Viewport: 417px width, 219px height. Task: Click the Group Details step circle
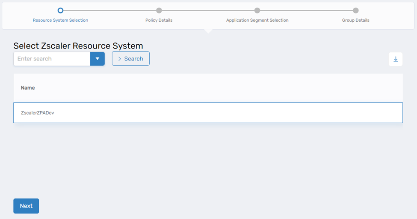355,10
